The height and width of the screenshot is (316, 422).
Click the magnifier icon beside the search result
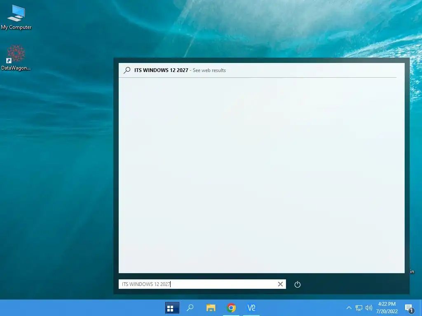point(127,70)
